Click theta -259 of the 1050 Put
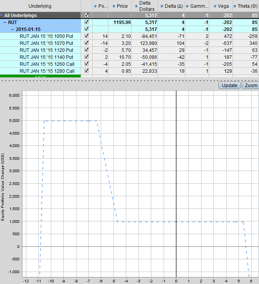The width and height of the screenshot is (259, 284). [x=246, y=36]
